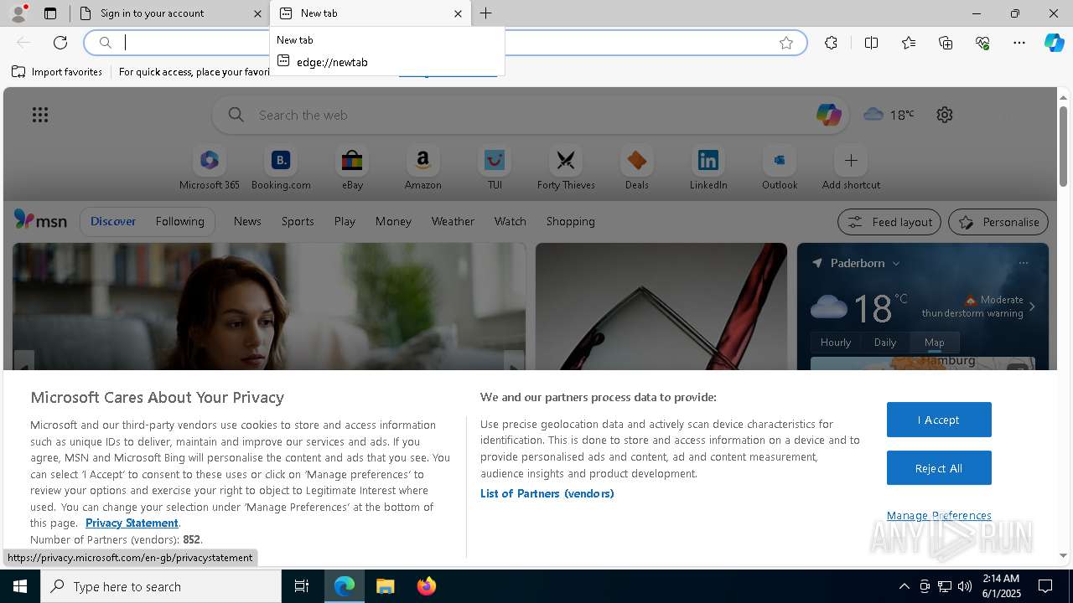1073x603 pixels.
Task: Open the TUI shortcut
Action: tap(495, 168)
